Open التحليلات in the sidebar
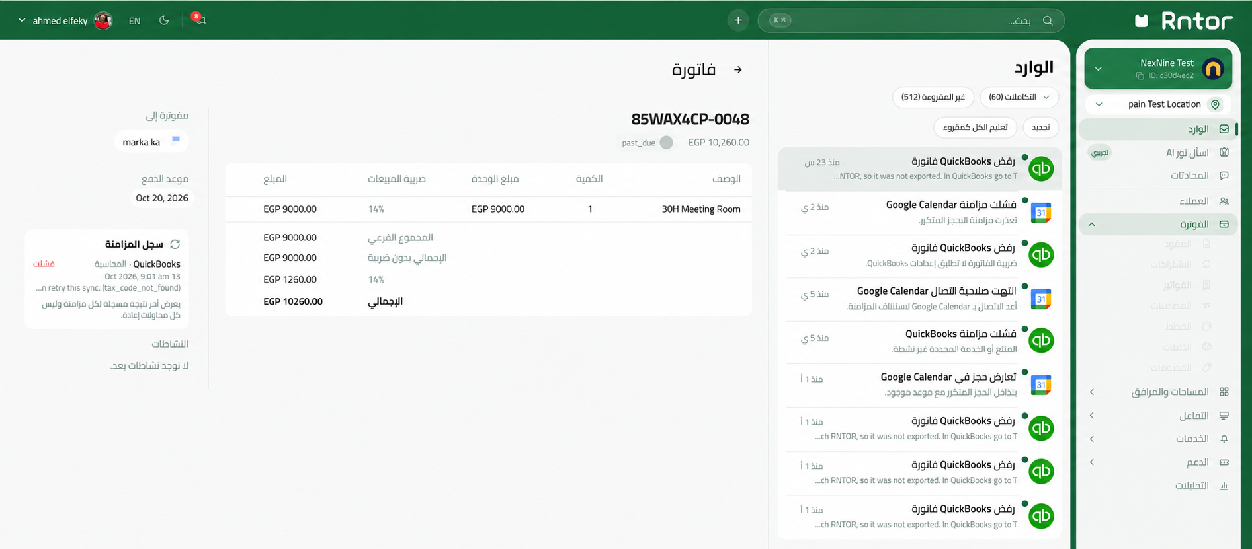This screenshot has width=1252, height=549. tap(1158, 486)
